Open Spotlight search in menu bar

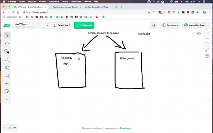tap(199, 2)
